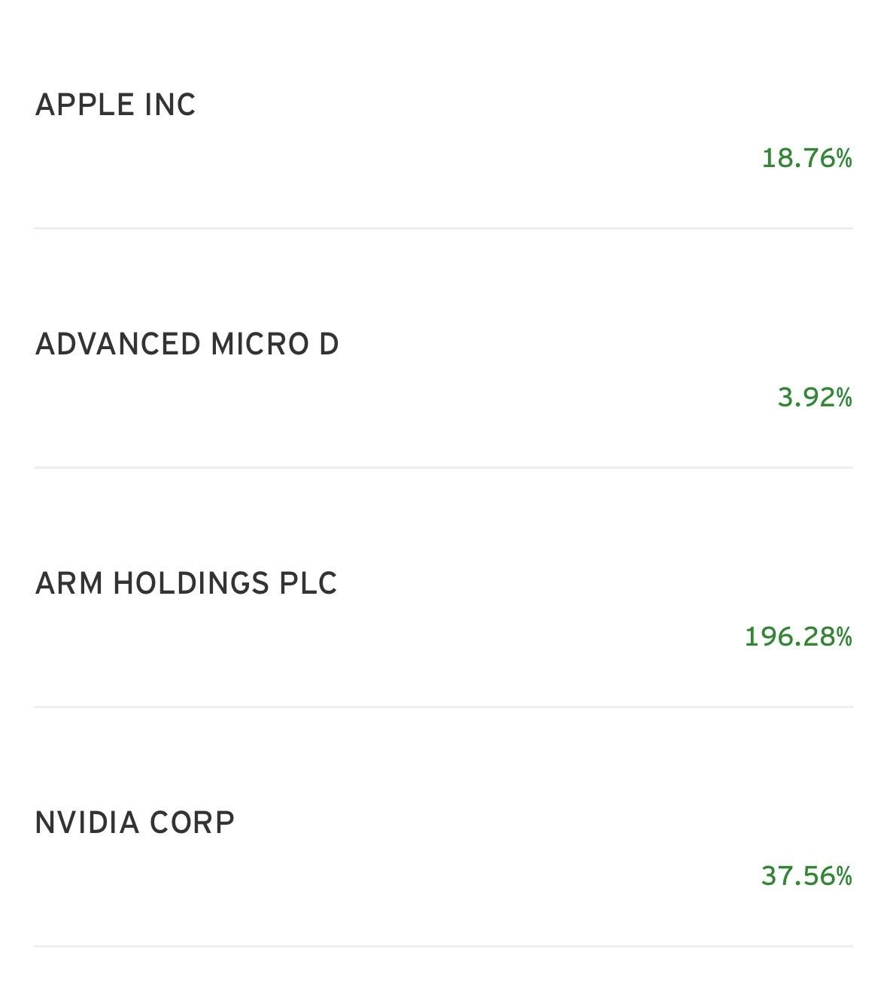The height and width of the screenshot is (982, 887).
Task: Click divider line below ARM Holdings row
Action: [443, 707]
